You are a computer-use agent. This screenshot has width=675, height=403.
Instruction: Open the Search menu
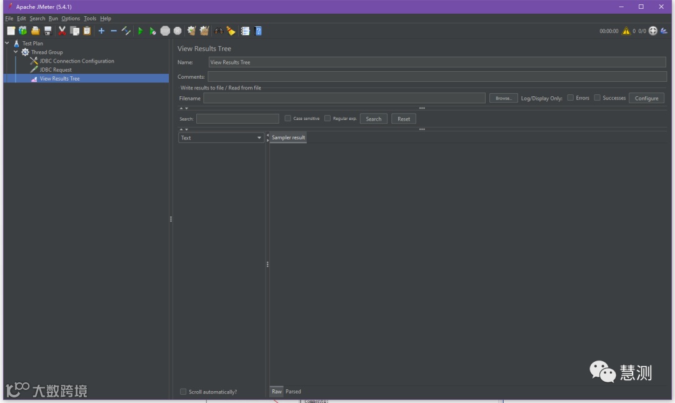pyautogui.click(x=37, y=19)
